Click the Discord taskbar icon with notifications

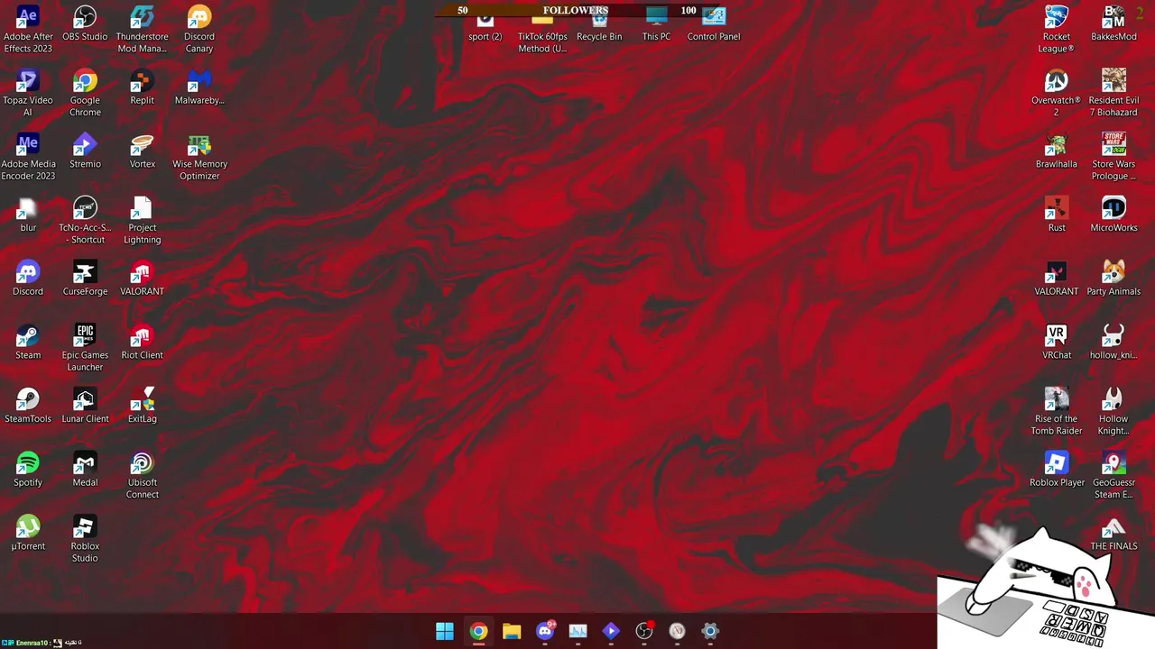tap(545, 631)
